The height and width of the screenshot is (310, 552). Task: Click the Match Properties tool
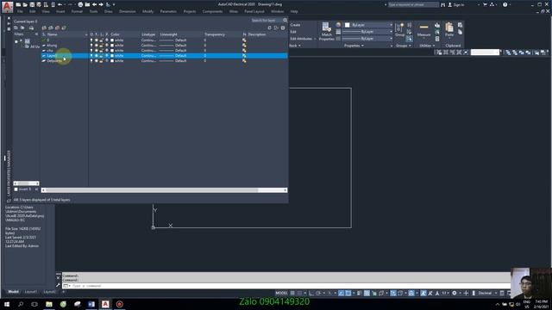326,31
